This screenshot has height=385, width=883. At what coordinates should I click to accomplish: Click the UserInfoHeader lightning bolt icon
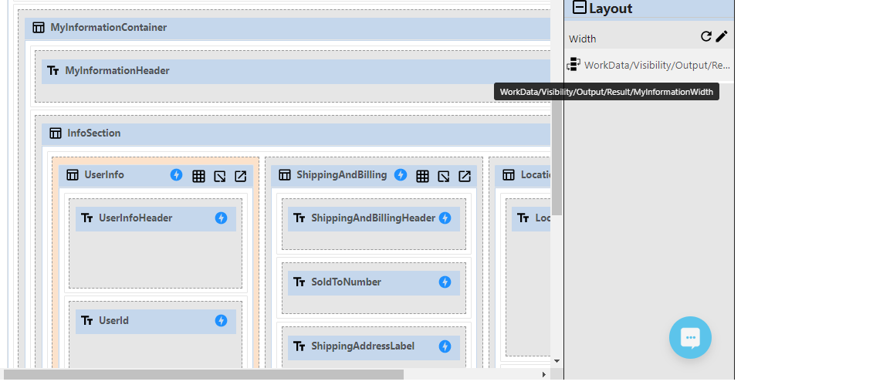[222, 218]
